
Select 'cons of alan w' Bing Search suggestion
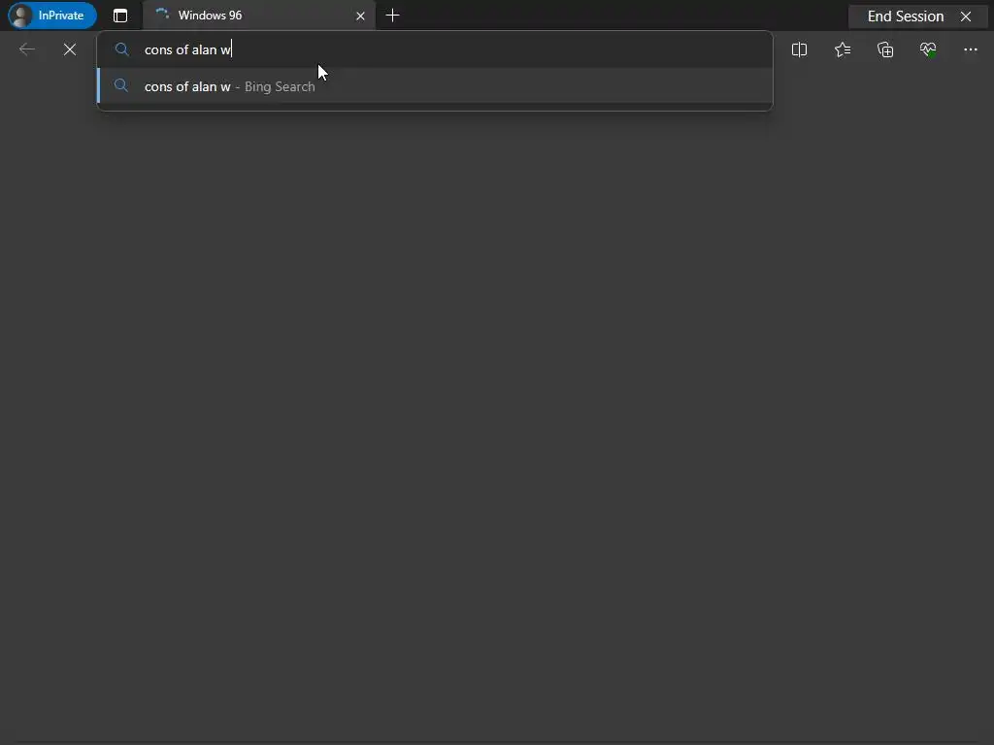click(x=435, y=86)
